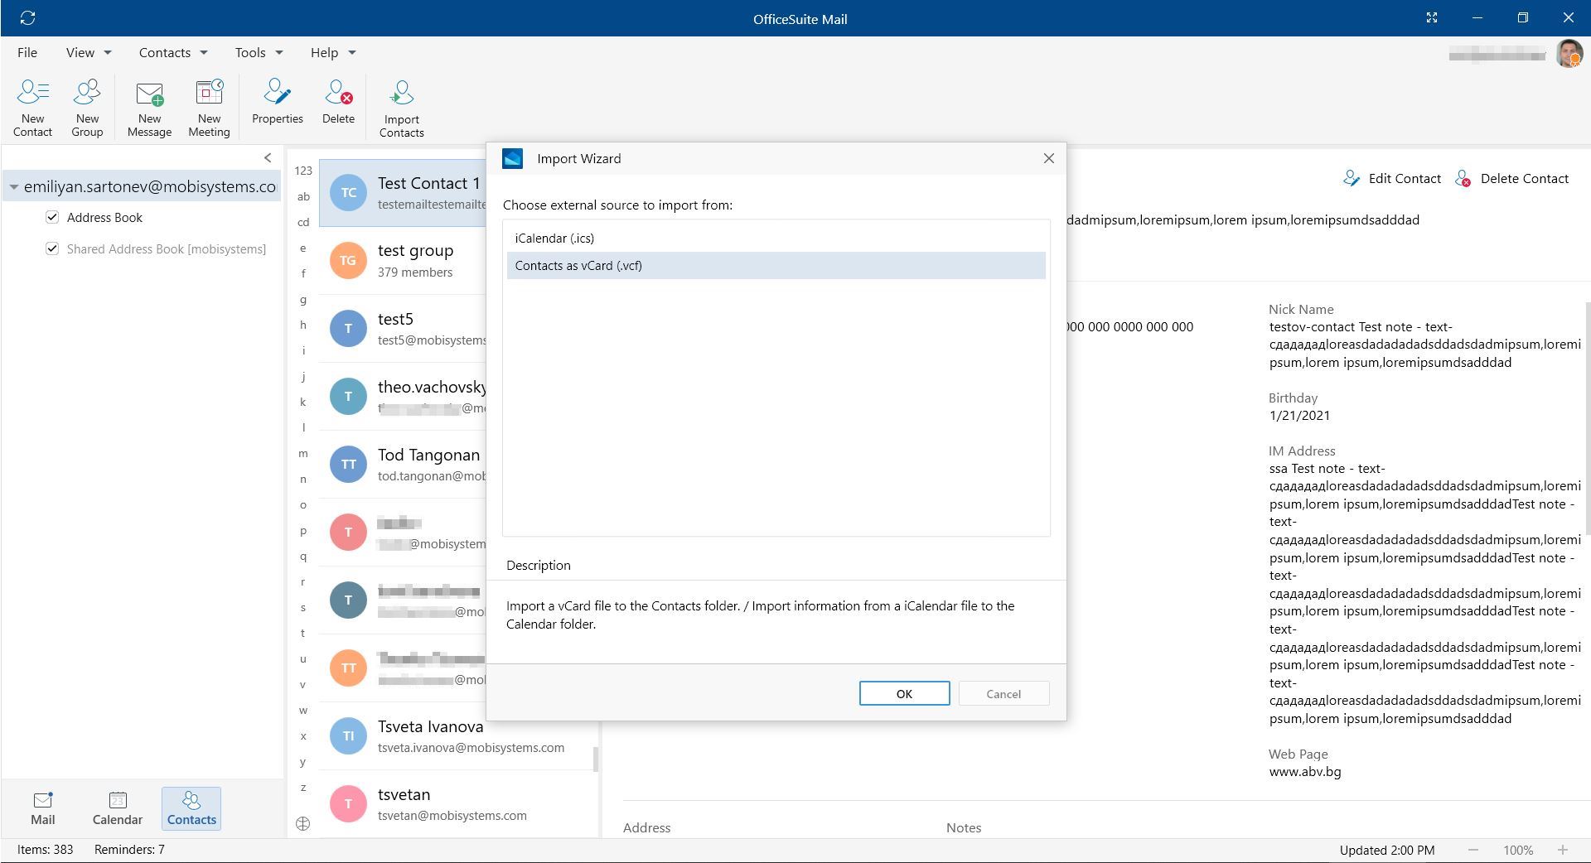This screenshot has height=863, width=1591.
Task: Select the test group entry
Action: tap(403, 260)
